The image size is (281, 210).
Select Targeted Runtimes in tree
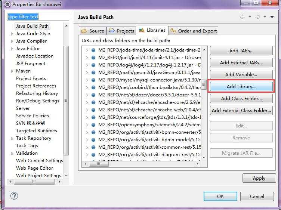[x=37, y=131]
